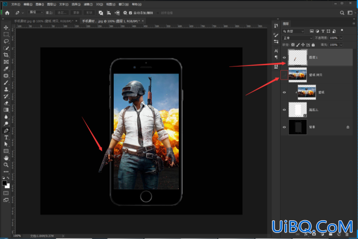The width and height of the screenshot is (358, 239).
Task: Open the Character panel icon
Action: click(276, 51)
